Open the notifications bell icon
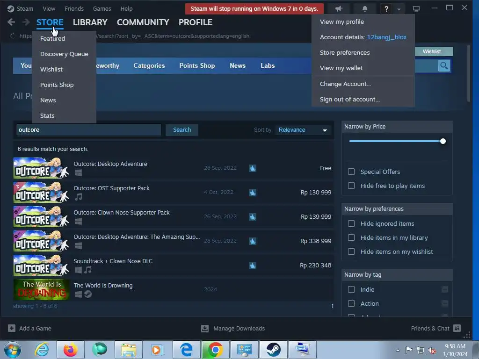This screenshot has width=479, height=359. (364, 9)
